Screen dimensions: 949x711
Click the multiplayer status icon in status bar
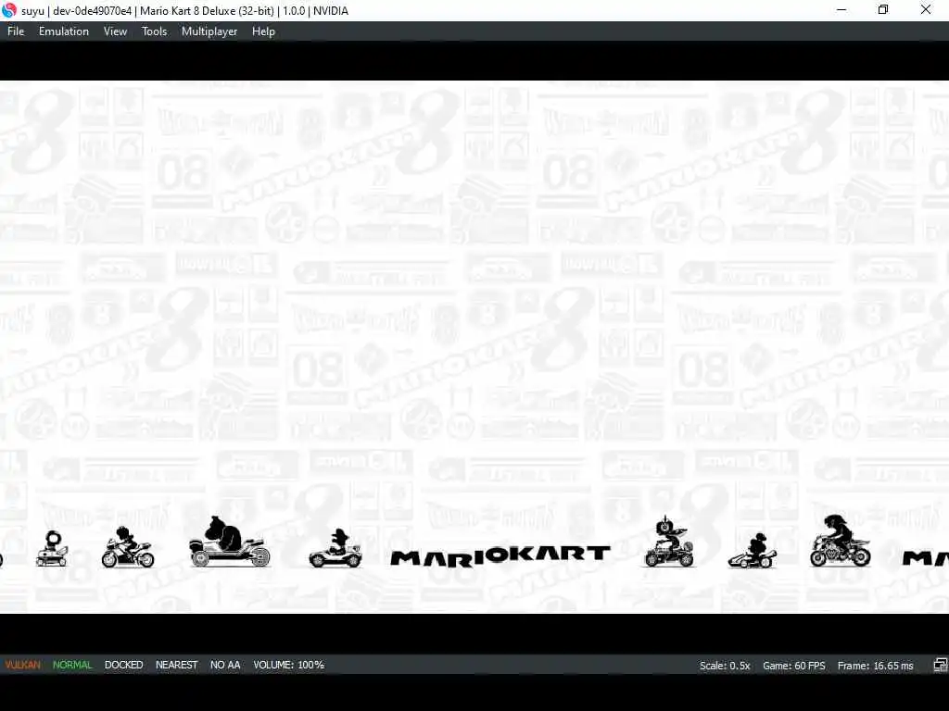click(x=940, y=665)
